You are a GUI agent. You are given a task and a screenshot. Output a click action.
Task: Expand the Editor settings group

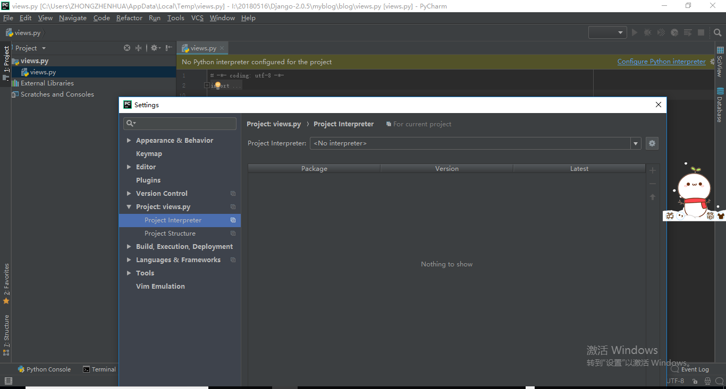(x=129, y=167)
